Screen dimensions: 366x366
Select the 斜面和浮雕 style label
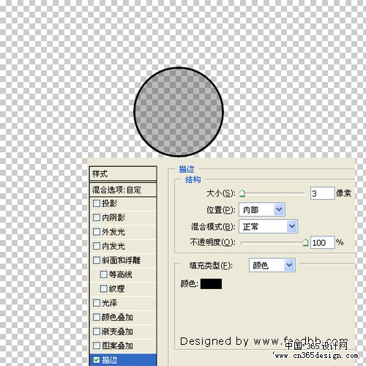(x=121, y=261)
